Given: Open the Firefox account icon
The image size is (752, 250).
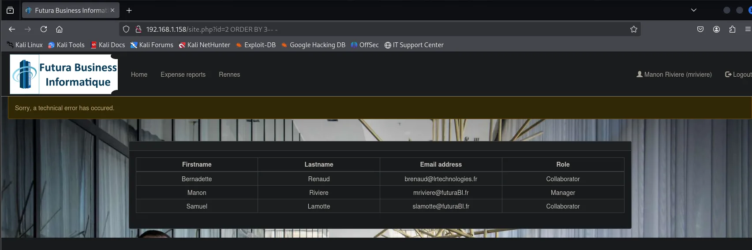Looking at the screenshot, I should pos(716,29).
